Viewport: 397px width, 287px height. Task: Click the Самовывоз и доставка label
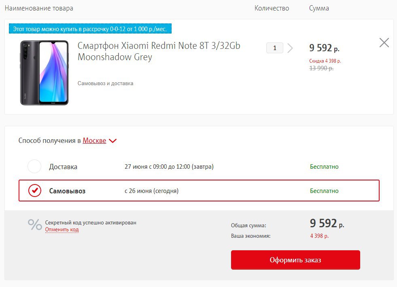[x=105, y=84]
